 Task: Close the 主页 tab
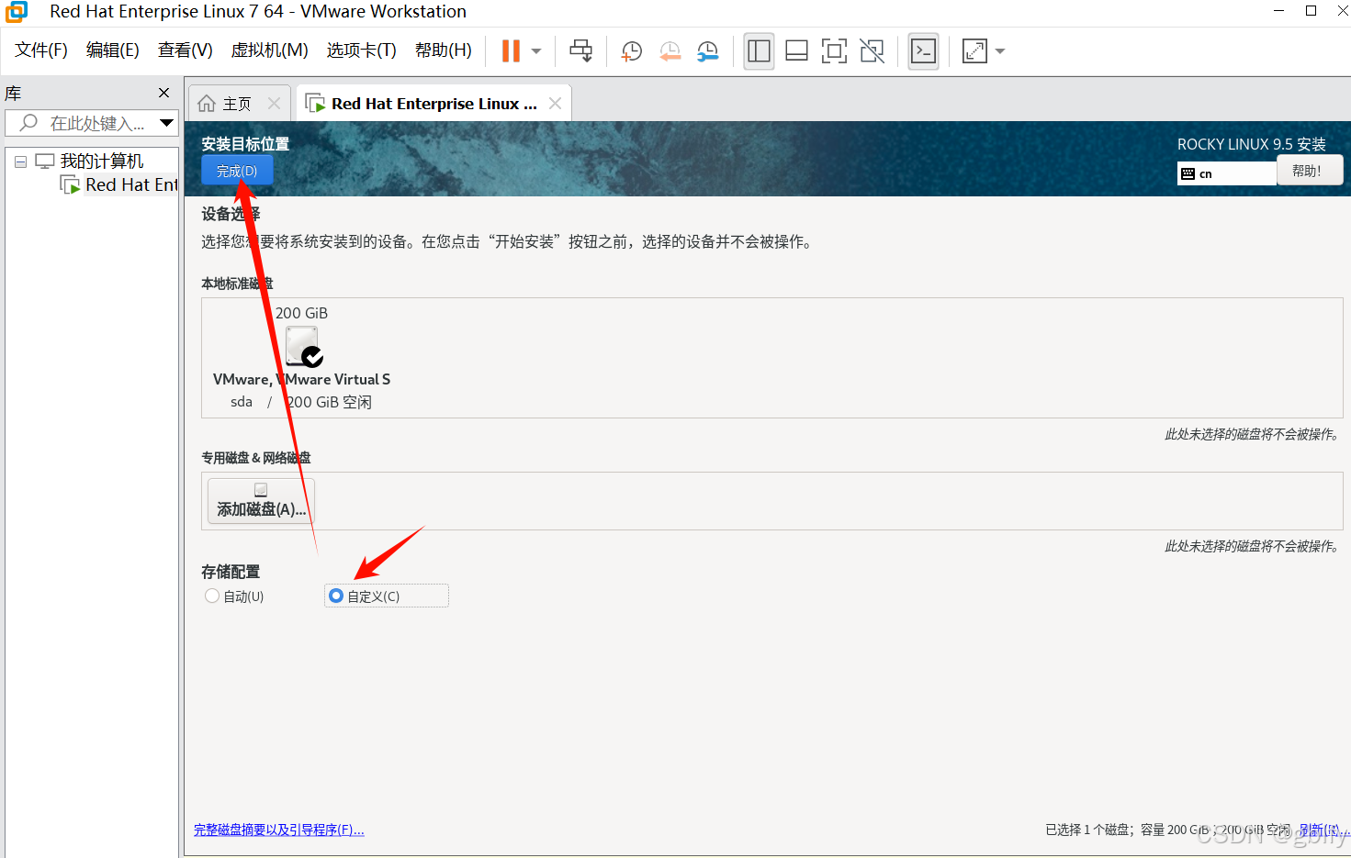(x=274, y=104)
